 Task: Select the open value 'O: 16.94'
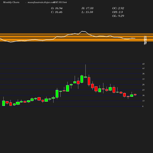57,8
